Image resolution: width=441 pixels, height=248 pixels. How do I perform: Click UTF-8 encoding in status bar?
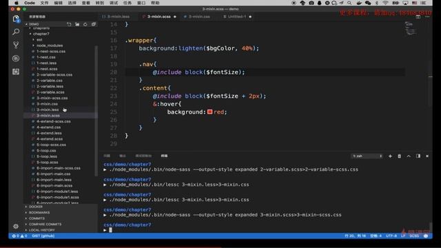pyautogui.click(x=391, y=236)
